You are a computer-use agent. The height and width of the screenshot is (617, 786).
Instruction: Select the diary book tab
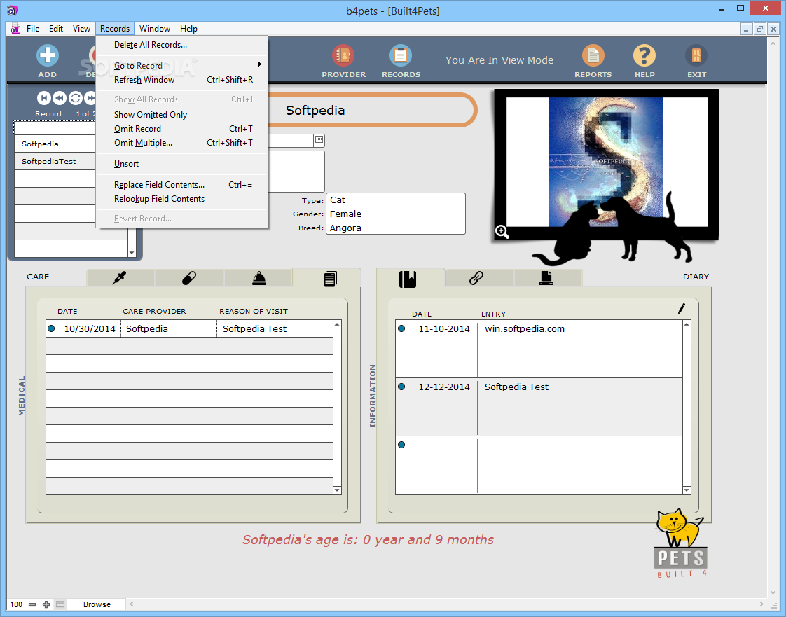[x=408, y=279]
